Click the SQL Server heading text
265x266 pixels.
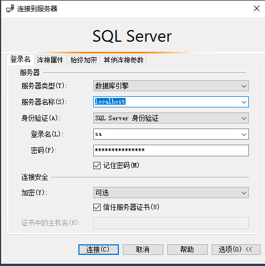coord(132,36)
